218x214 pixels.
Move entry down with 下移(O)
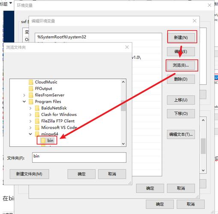point(181,113)
